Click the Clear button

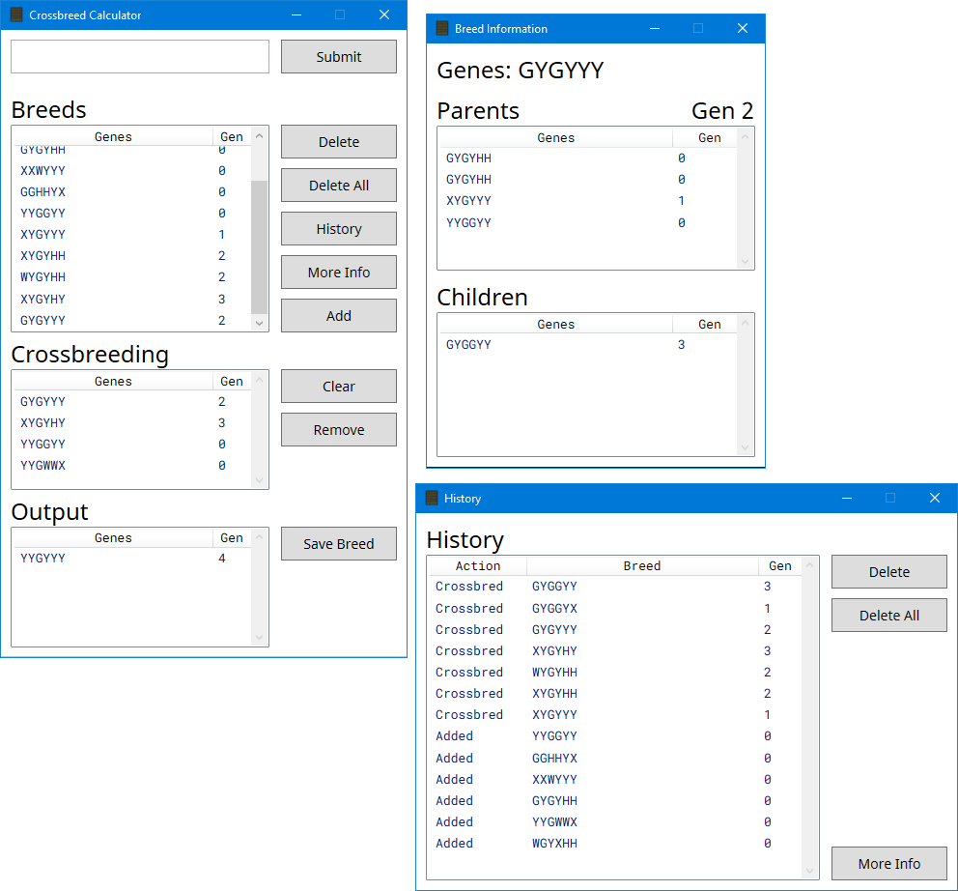[x=338, y=387]
